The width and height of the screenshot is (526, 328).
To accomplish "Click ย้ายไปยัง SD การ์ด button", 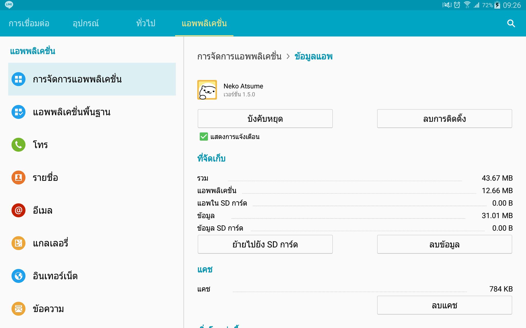I will click(x=265, y=244).
